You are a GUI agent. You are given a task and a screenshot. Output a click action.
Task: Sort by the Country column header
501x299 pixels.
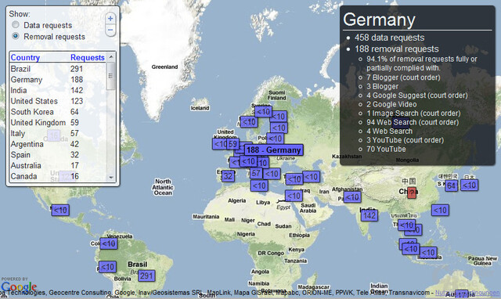(25, 57)
